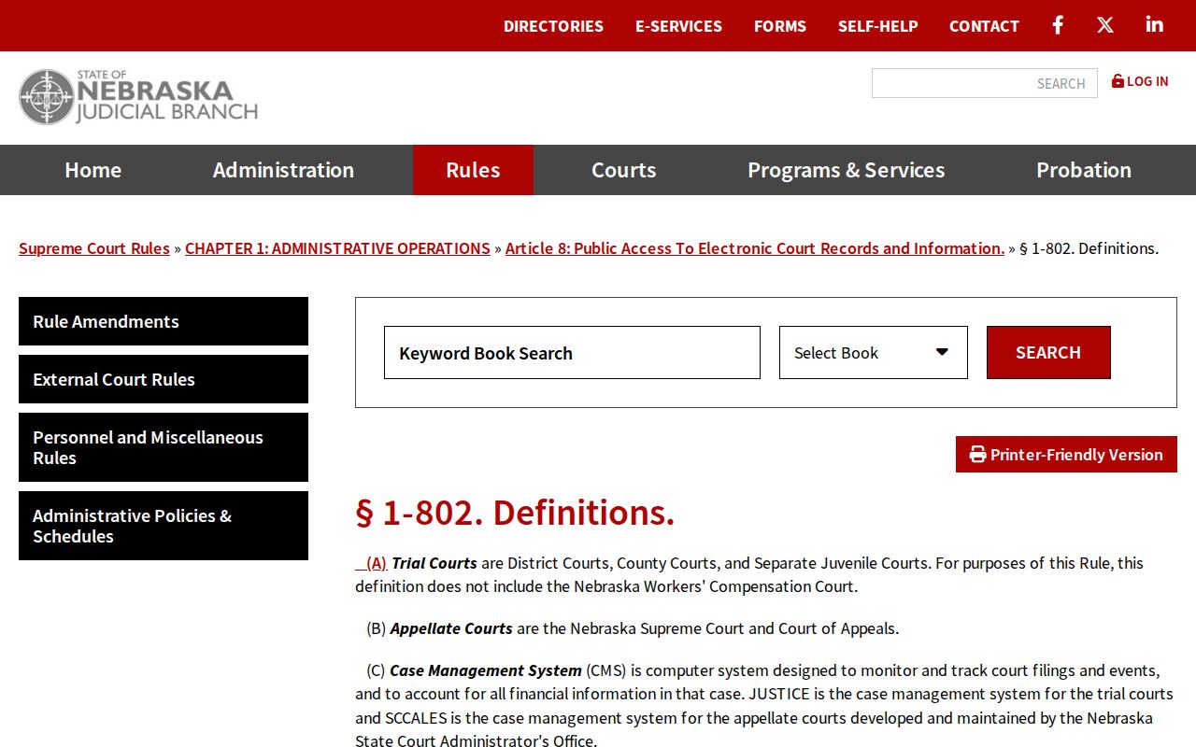The width and height of the screenshot is (1196, 747).
Task: Open Contact in the top bar
Action: click(984, 26)
